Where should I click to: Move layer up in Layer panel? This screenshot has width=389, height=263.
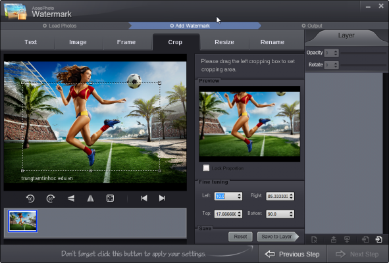tap(334, 239)
